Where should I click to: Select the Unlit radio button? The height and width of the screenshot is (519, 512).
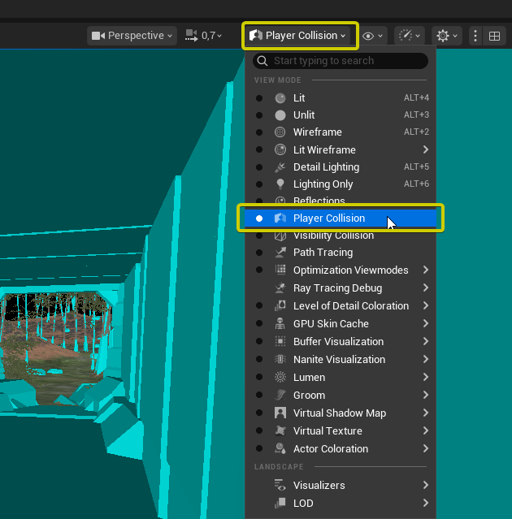[259, 115]
